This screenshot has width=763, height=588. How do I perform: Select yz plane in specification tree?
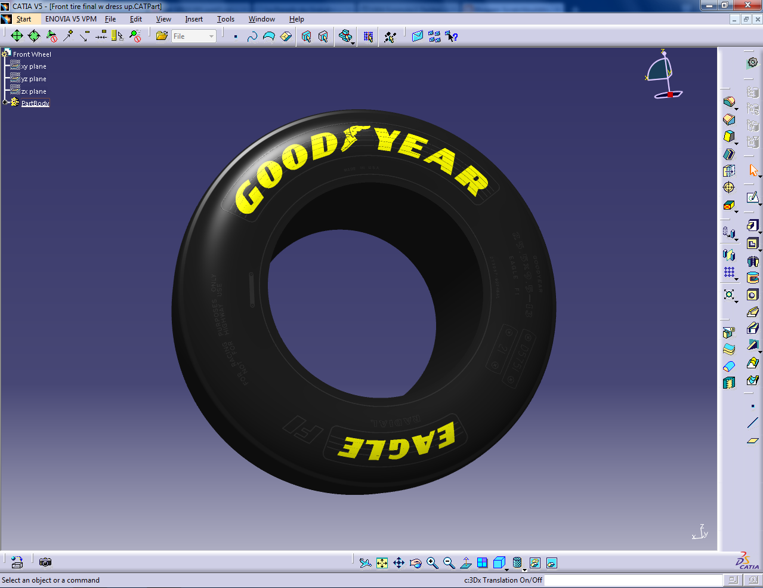(x=33, y=79)
